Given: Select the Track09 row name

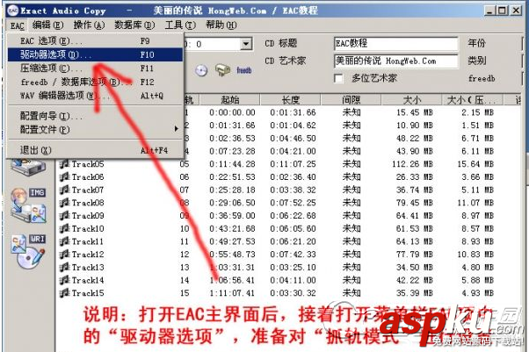Looking at the screenshot, I should coord(88,215).
